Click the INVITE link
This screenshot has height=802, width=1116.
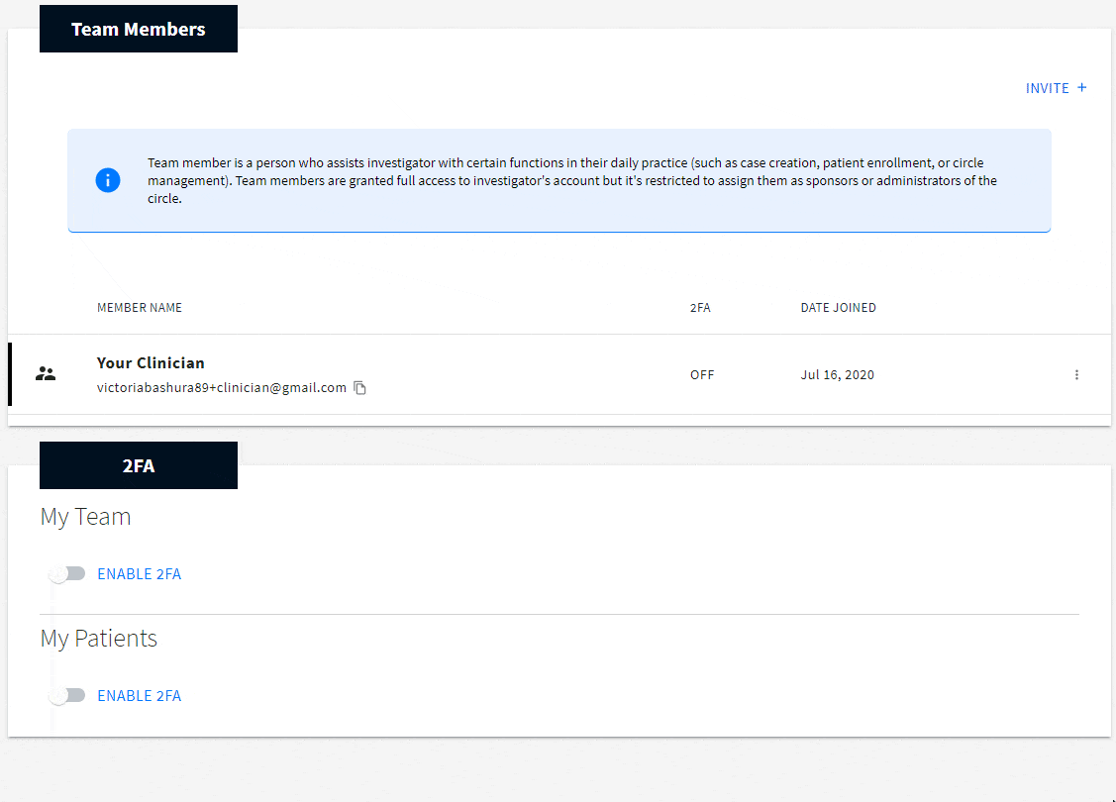1047,88
